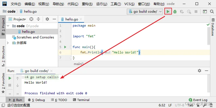Close the go build code/ run tab

pyautogui.click(x=51, y=71)
